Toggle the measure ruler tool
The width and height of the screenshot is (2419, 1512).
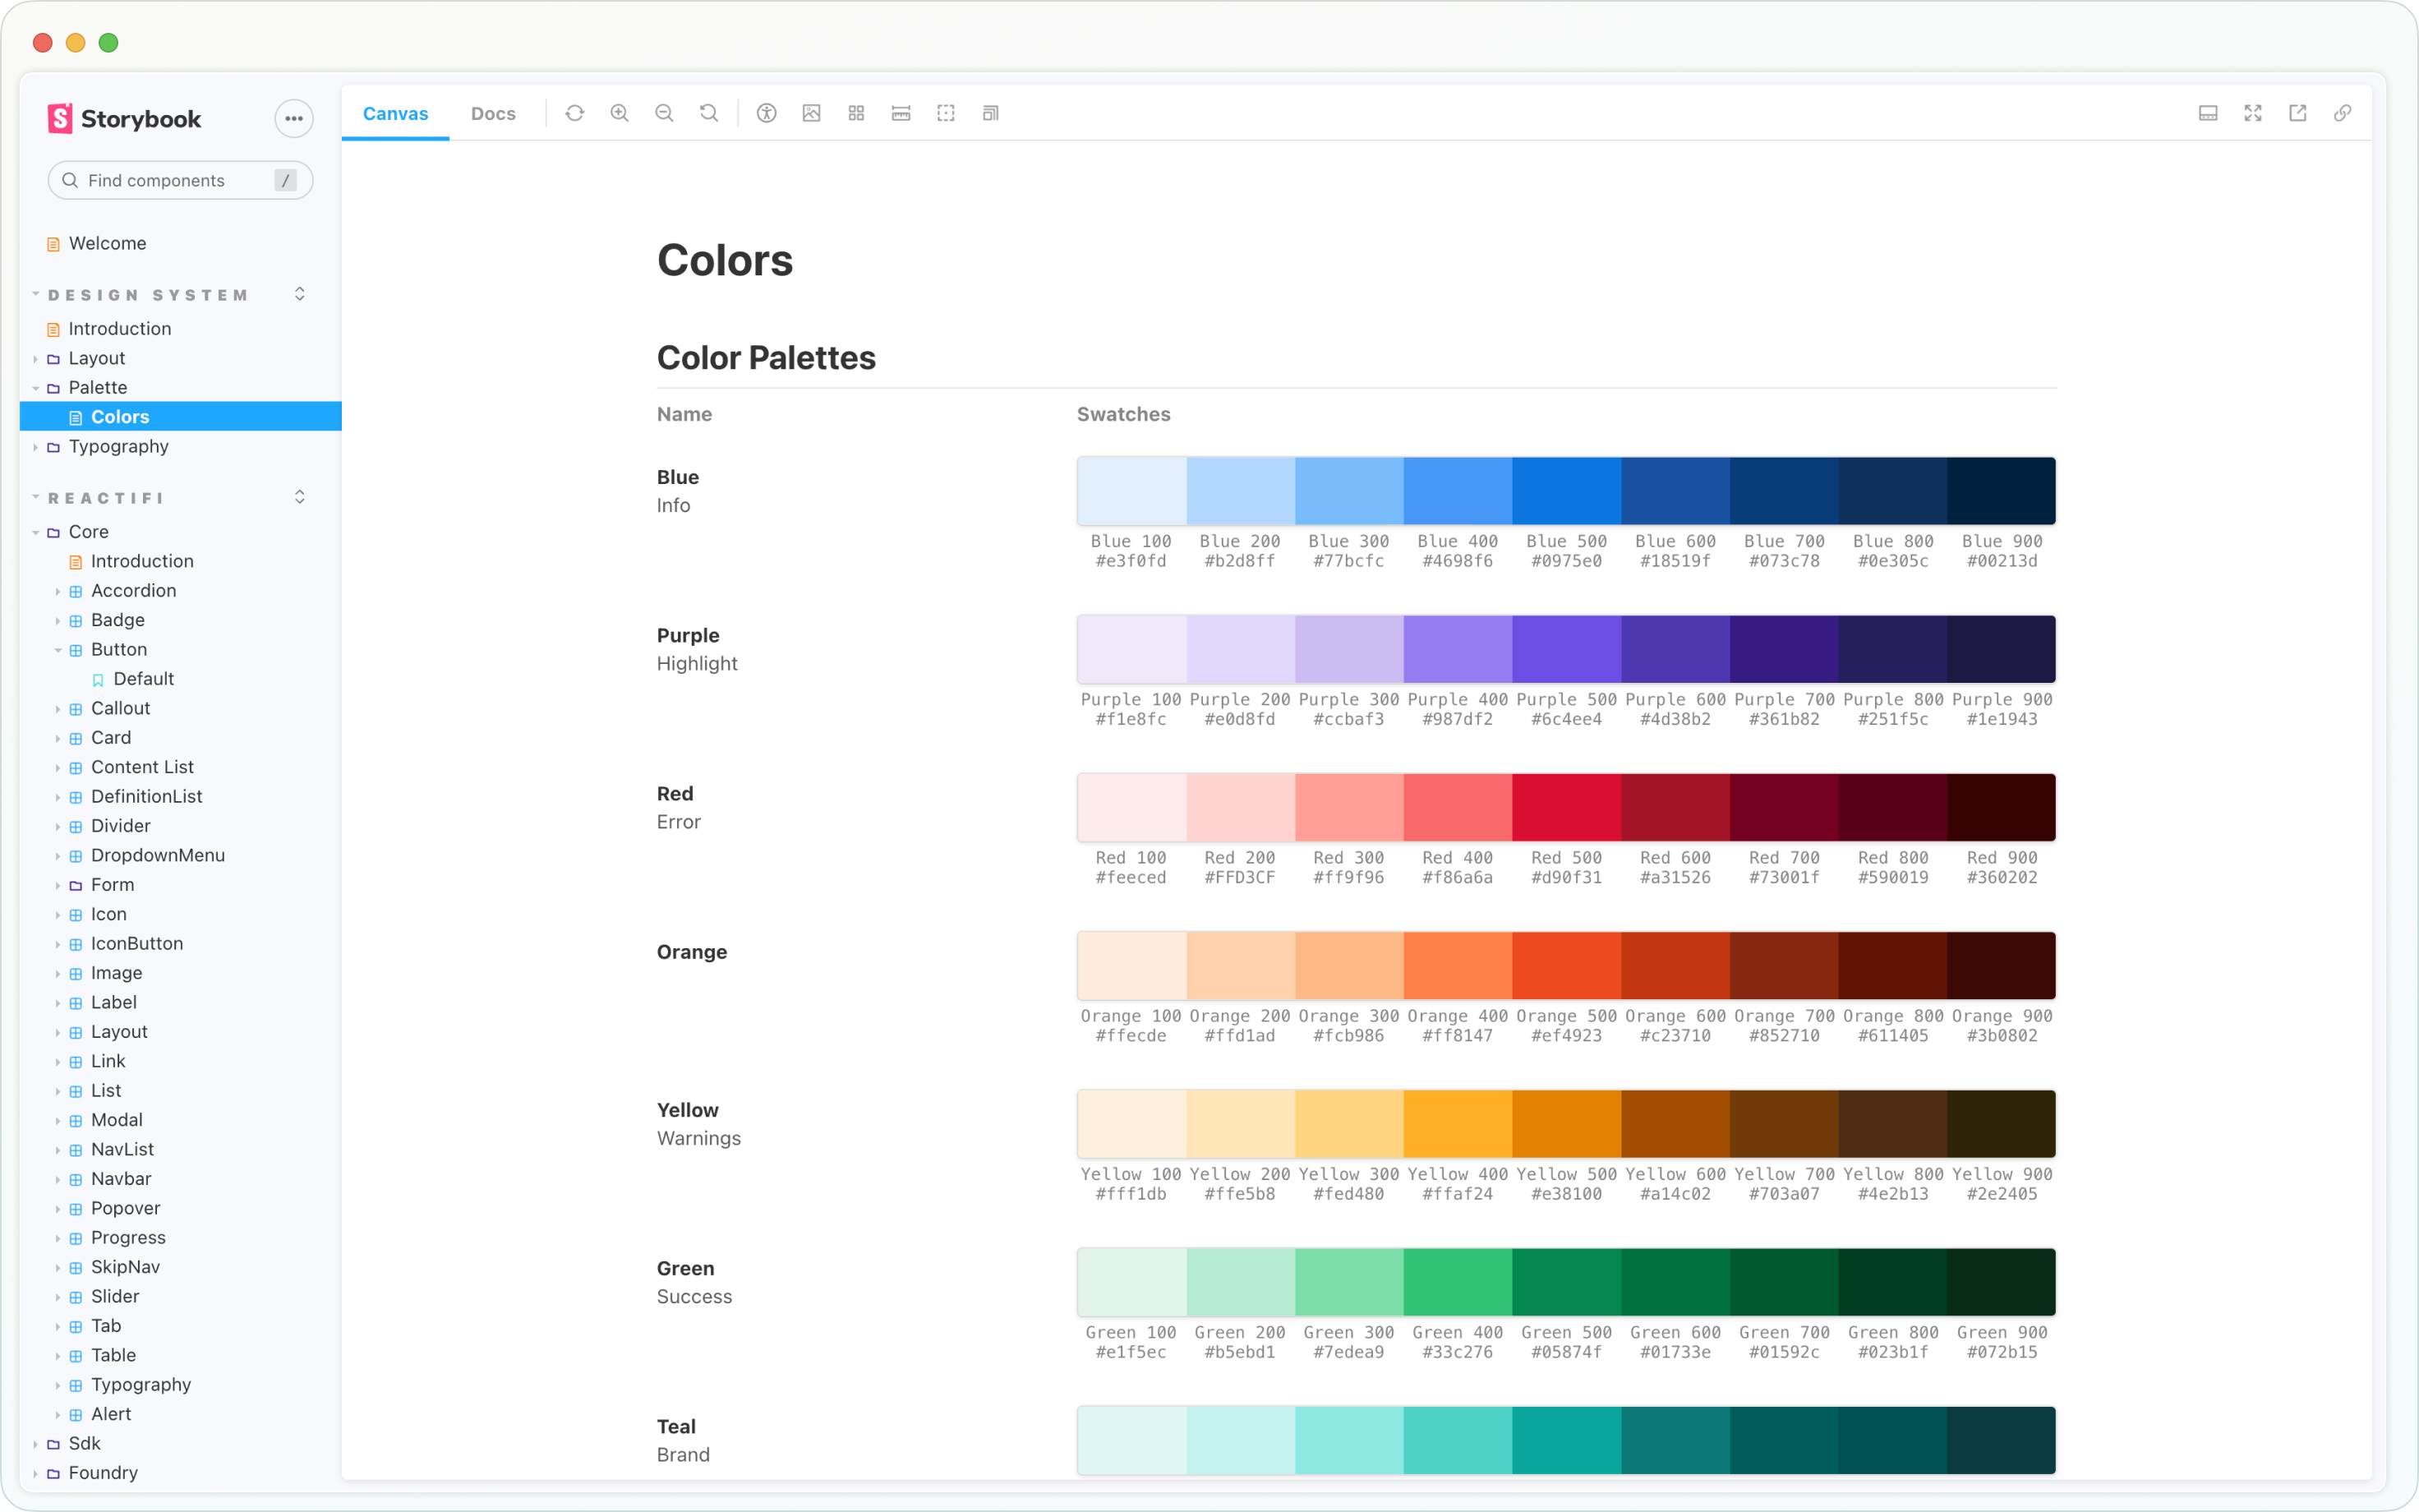click(x=901, y=113)
